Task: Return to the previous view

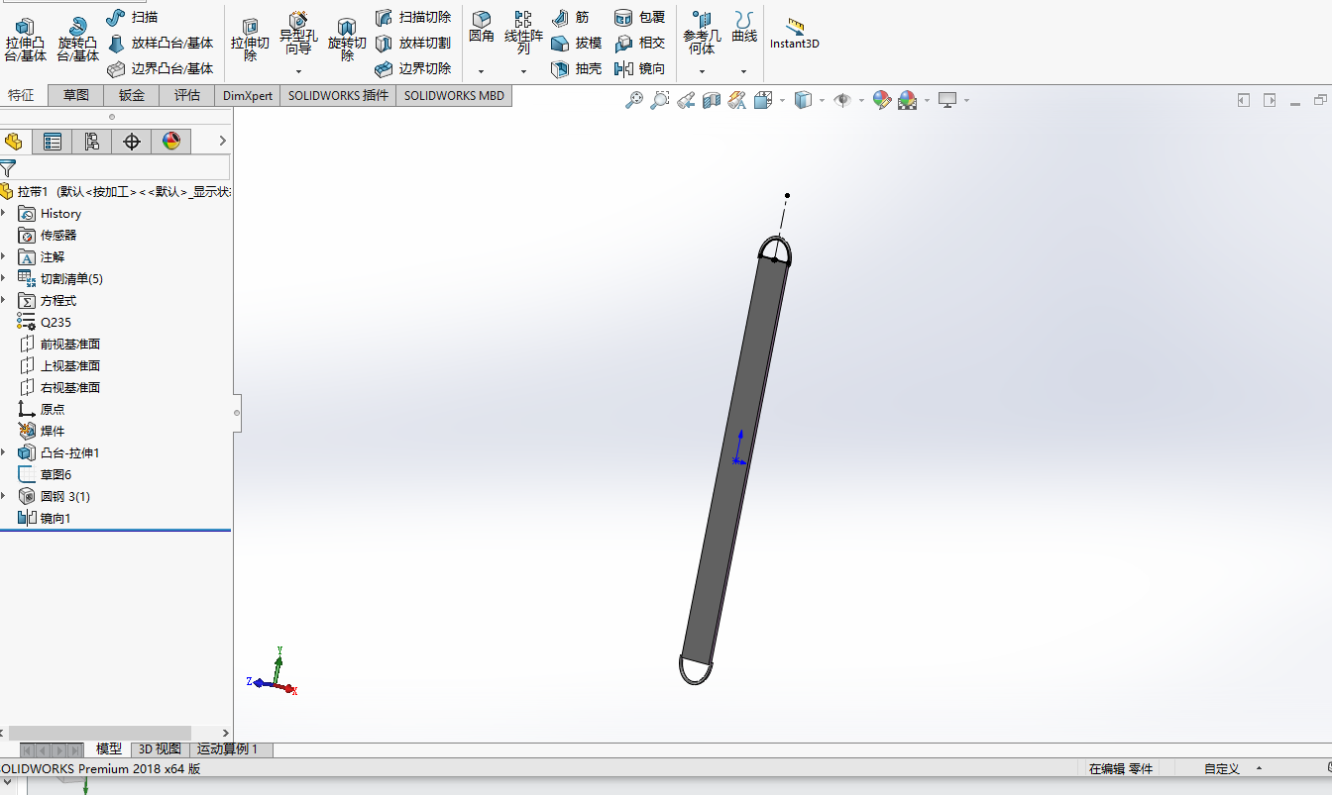Action: tap(686, 100)
